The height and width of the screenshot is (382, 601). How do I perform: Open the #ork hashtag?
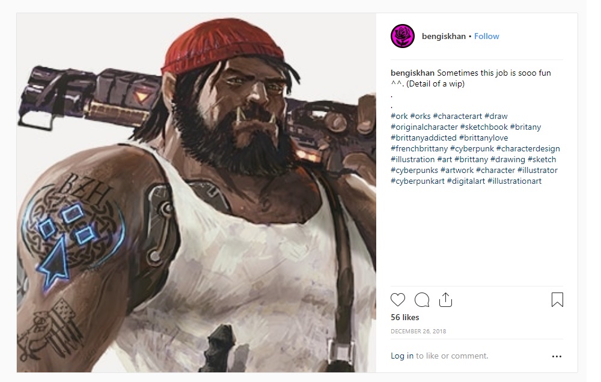click(x=399, y=116)
